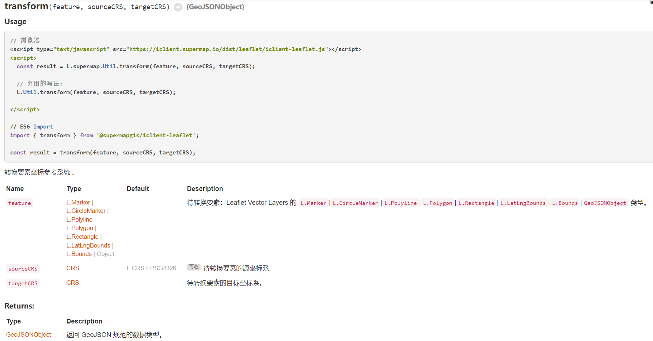Viewport: 653px width, 341px height.
Task: Click the transform method name heading
Action: [26, 6]
